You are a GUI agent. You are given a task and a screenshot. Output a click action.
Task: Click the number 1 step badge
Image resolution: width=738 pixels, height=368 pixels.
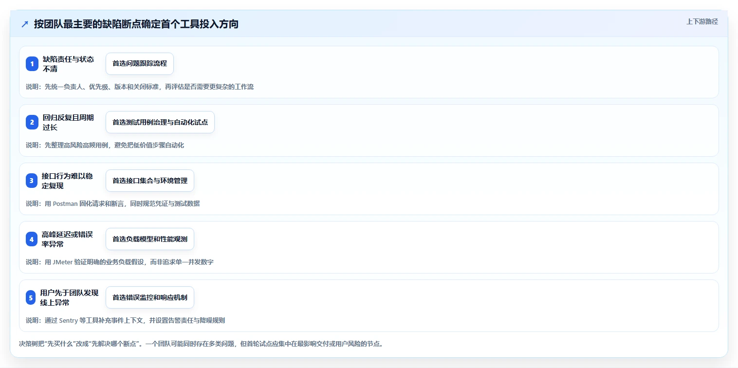32,64
